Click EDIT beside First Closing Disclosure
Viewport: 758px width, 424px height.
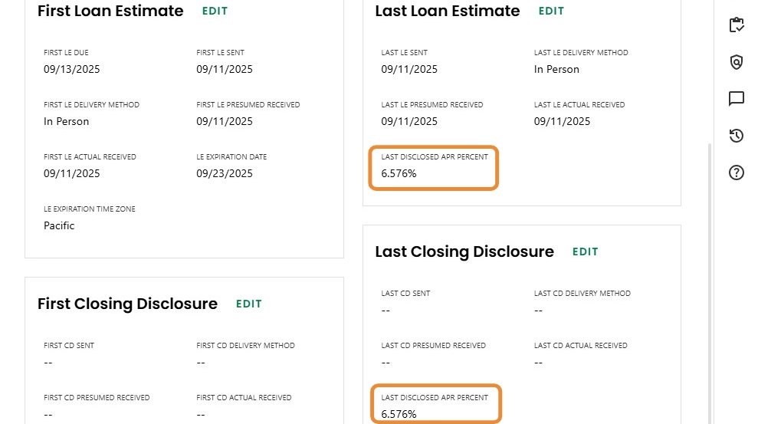[x=249, y=304]
